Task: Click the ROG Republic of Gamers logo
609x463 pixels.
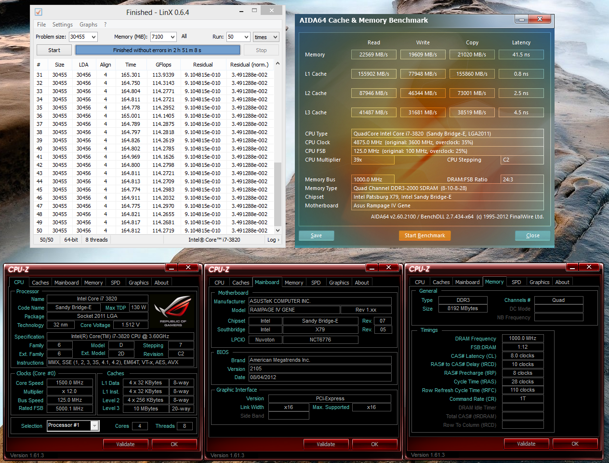Action: [x=173, y=312]
